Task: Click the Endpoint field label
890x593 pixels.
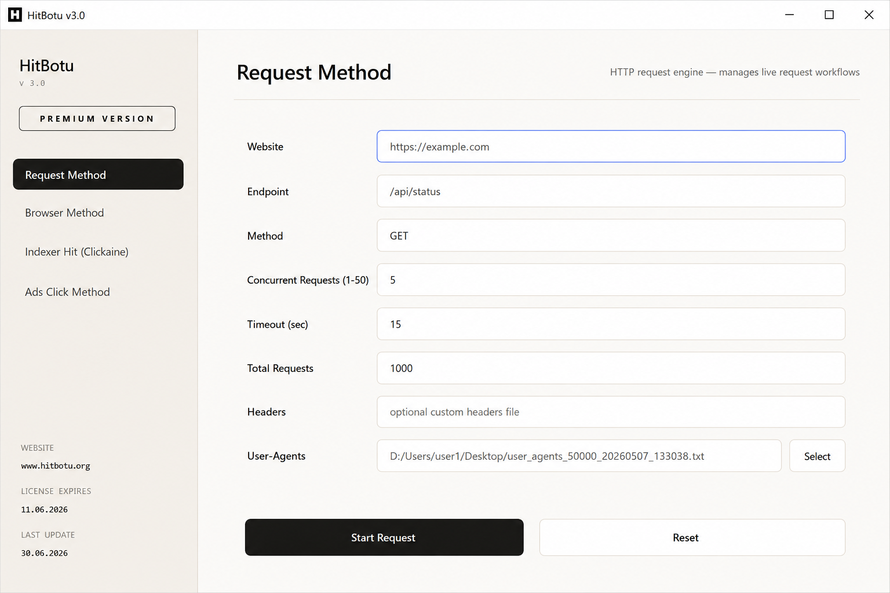Action: click(x=268, y=192)
